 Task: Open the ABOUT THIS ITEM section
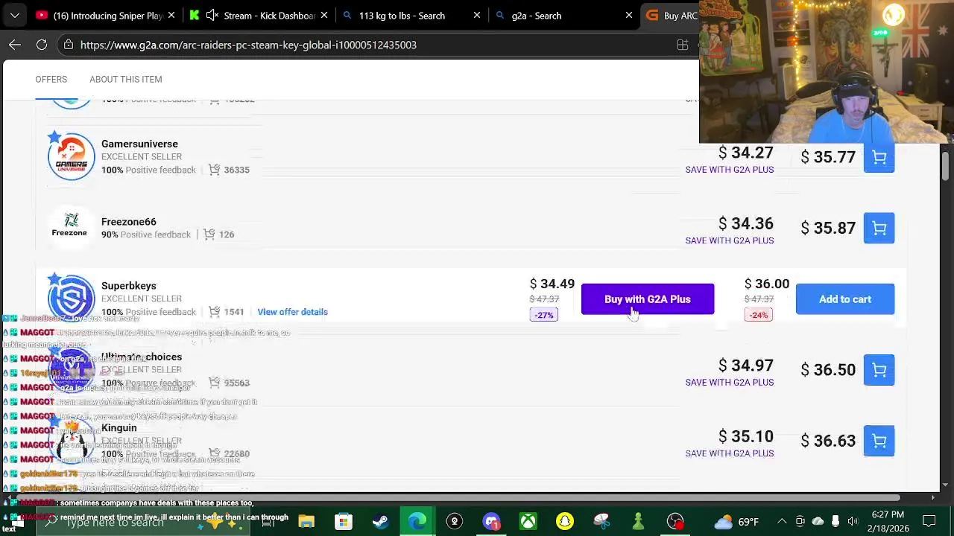[x=125, y=79]
